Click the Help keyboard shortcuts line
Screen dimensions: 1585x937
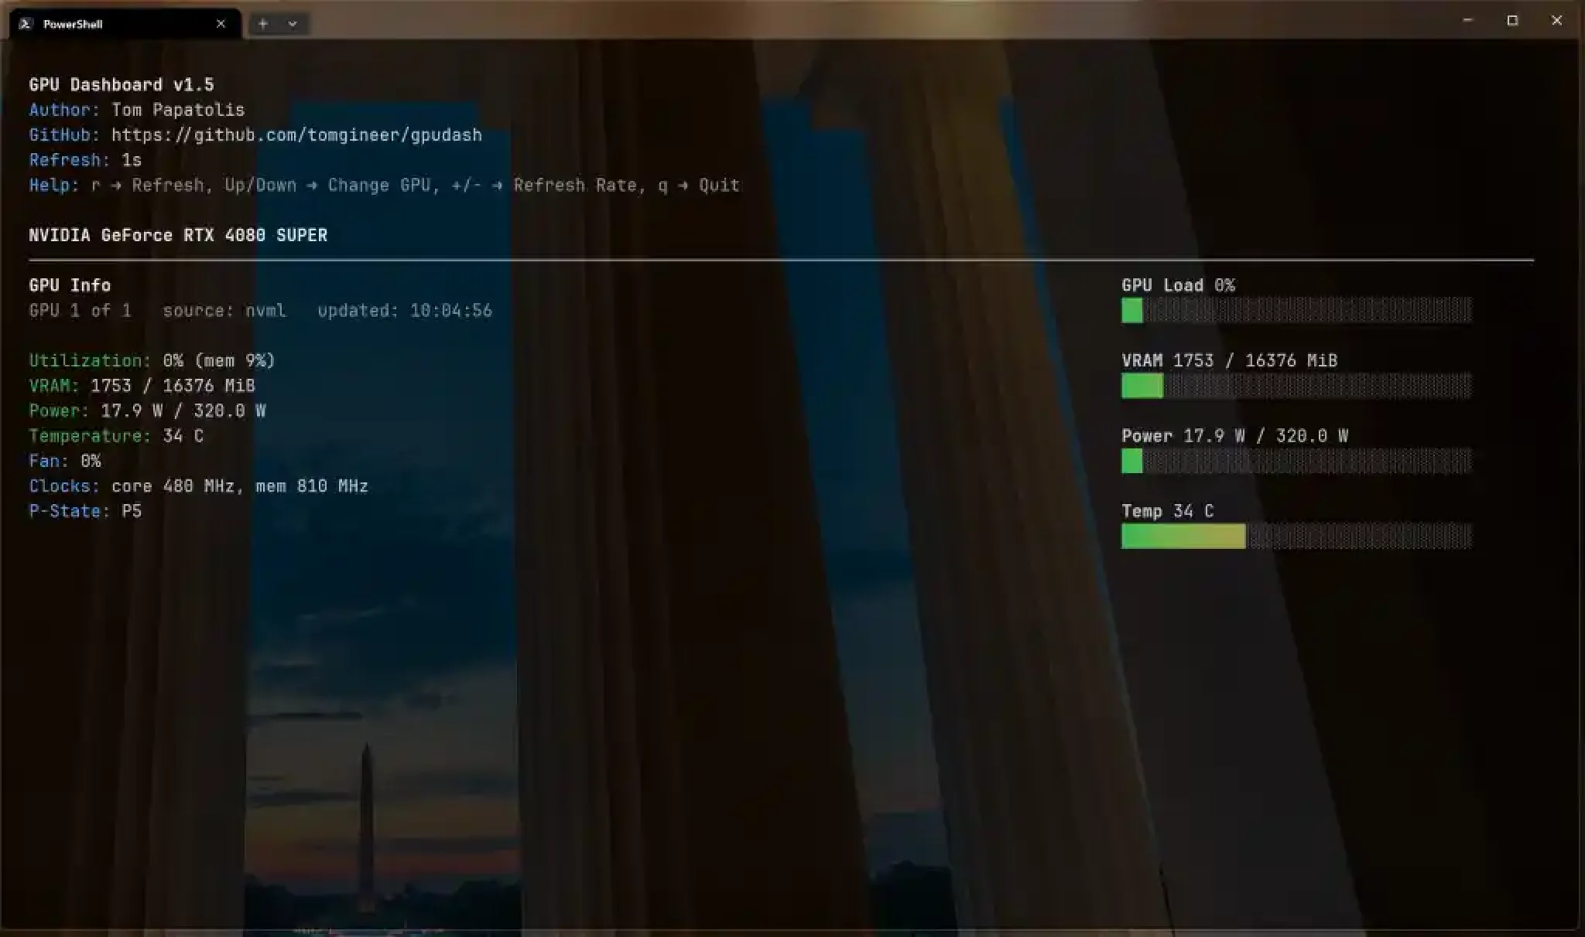(x=384, y=186)
